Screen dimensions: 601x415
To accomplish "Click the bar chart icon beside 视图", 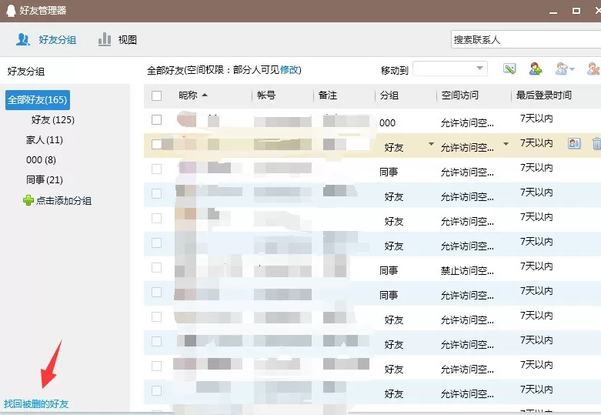I will click(104, 39).
